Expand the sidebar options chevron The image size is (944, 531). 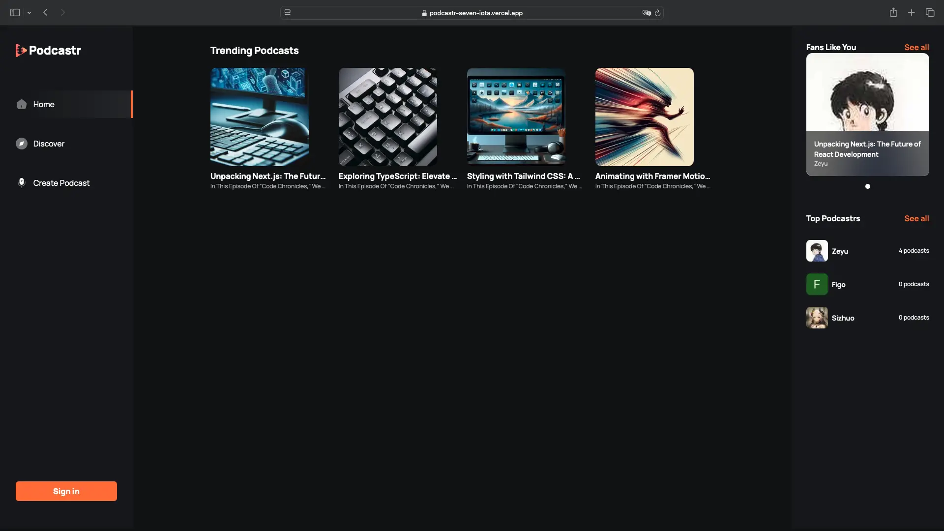coord(29,12)
